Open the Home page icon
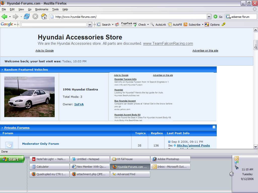 [44, 17]
